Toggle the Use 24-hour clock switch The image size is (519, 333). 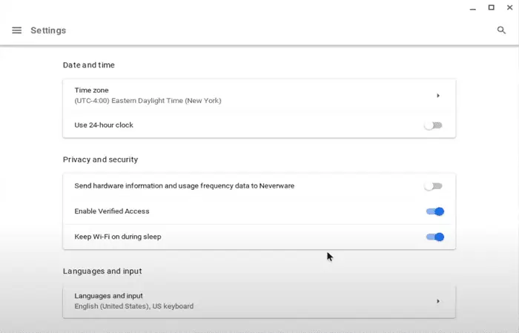point(434,125)
